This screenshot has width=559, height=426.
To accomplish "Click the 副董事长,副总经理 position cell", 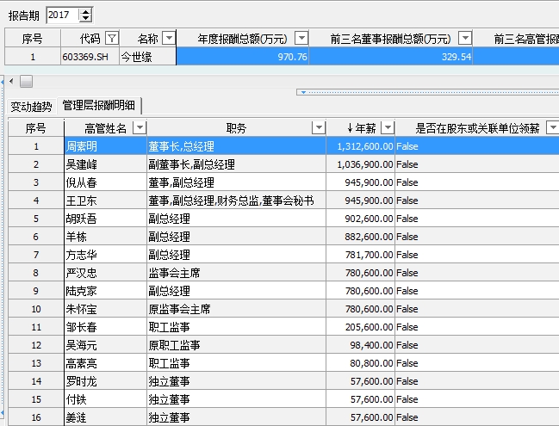I will click(x=237, y=164).
